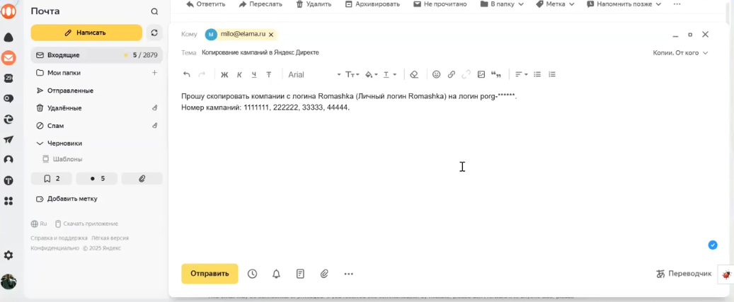Click the undo arrow in the editor toolbar

coord(187,74)
